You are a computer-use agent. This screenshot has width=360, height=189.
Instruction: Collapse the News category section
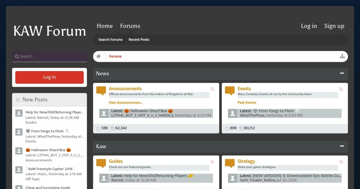(342, 73)
